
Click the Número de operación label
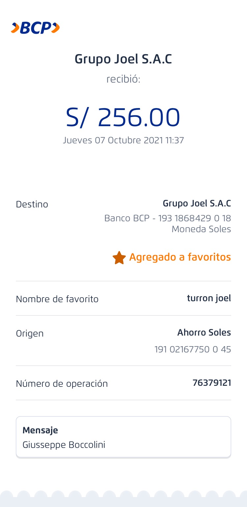pos(62,384)
